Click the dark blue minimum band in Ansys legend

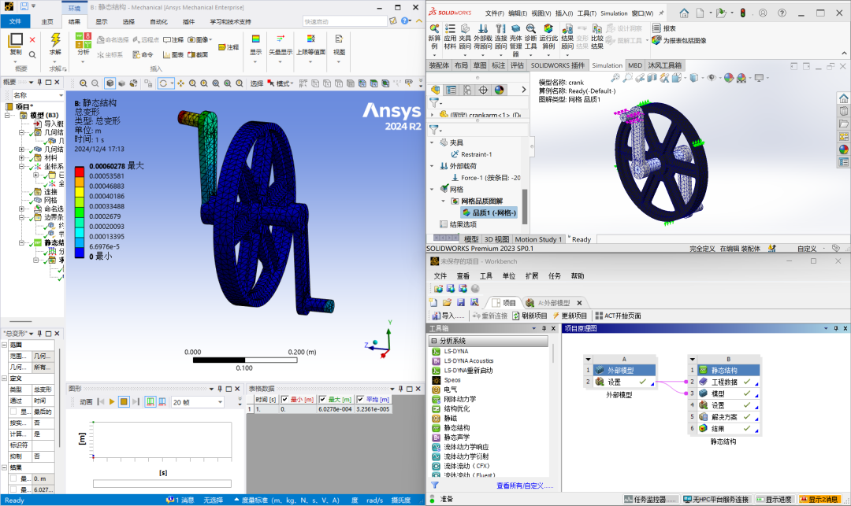(x=80, y=252)
